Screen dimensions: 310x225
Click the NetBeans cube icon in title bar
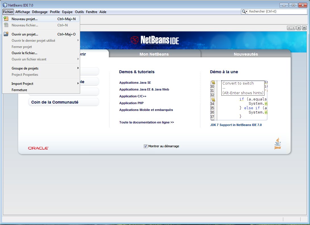(x=5, y=5)
